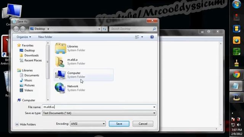Open Libraries system folder icon

click(61, 48)
